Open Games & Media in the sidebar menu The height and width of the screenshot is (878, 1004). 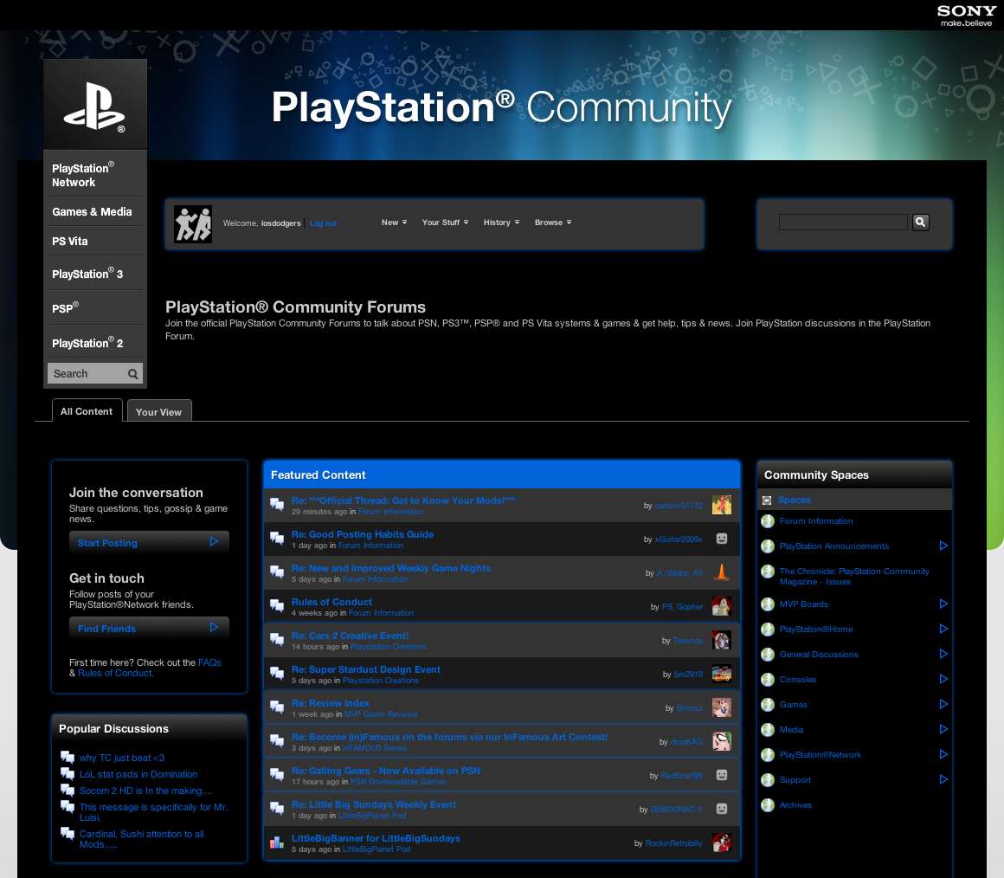coord(93,212)
